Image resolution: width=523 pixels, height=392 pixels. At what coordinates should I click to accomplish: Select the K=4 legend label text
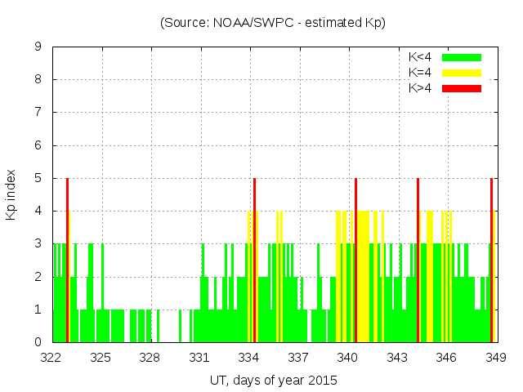pos(421,73)
